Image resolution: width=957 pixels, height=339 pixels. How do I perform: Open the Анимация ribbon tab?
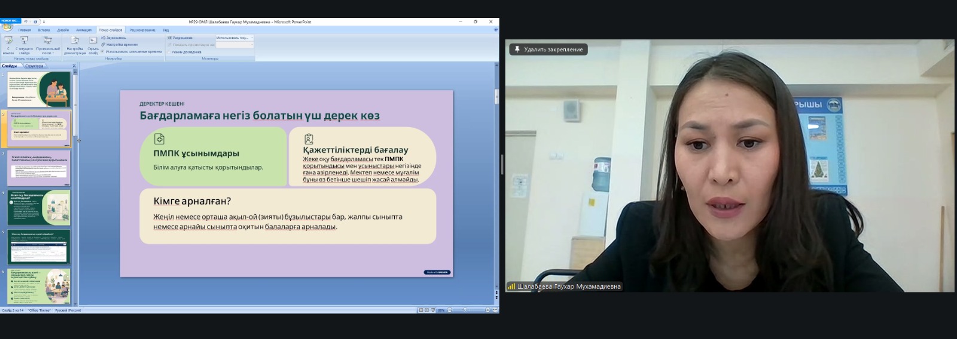click(84, 30)
